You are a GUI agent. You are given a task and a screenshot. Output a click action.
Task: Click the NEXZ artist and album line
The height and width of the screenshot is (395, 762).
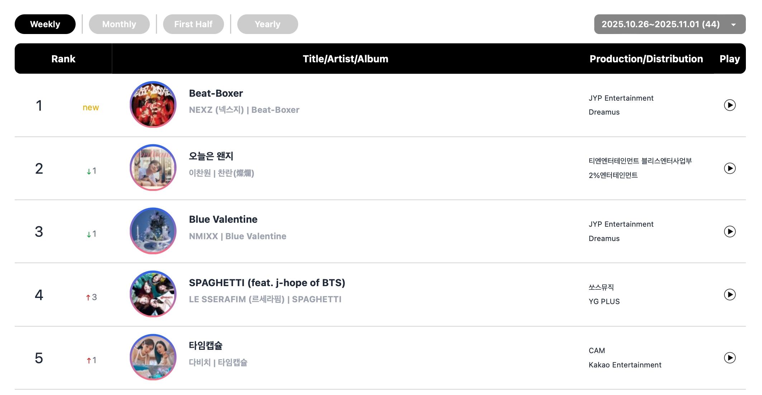(x=244, y=110)
